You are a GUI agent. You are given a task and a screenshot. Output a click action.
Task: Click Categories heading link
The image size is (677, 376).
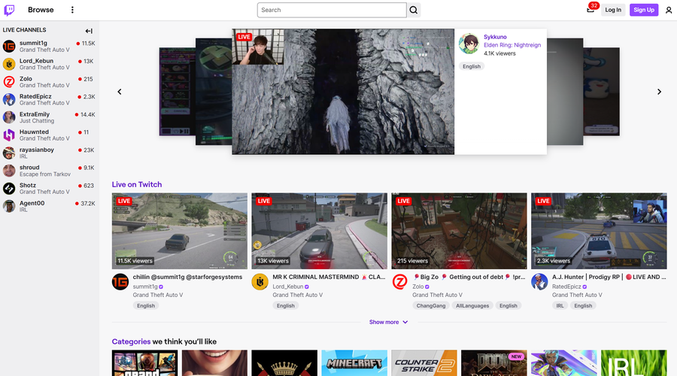coord(131,341)
